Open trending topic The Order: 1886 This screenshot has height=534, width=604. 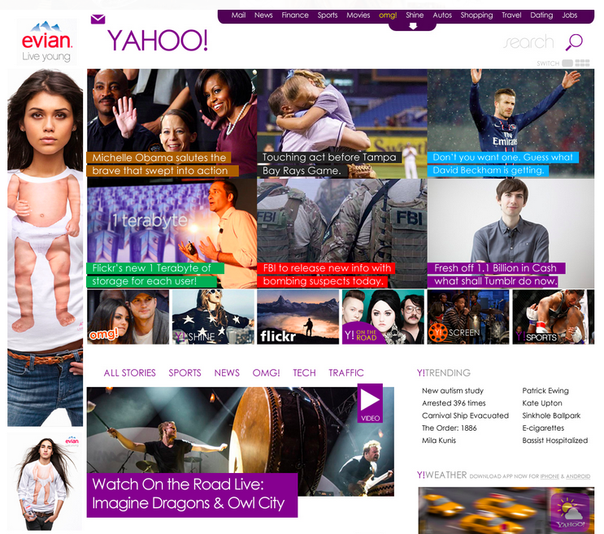[450, 428]
